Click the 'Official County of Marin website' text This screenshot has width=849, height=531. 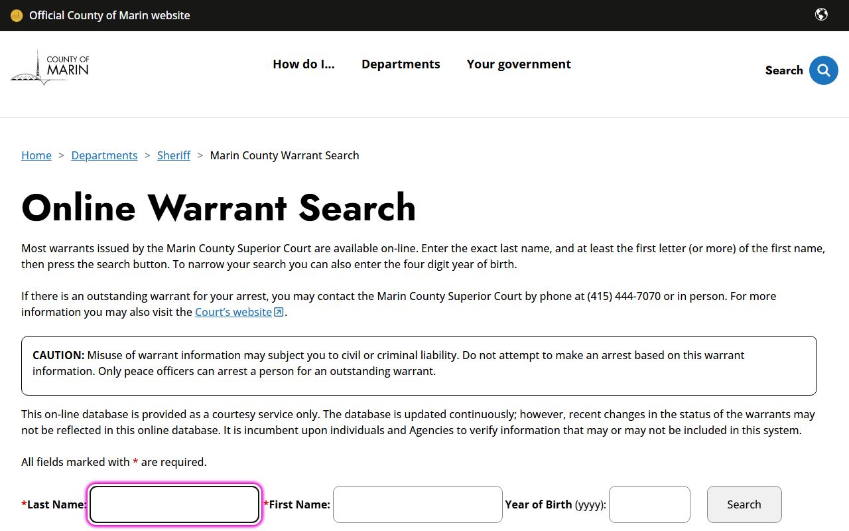point(109,15)
